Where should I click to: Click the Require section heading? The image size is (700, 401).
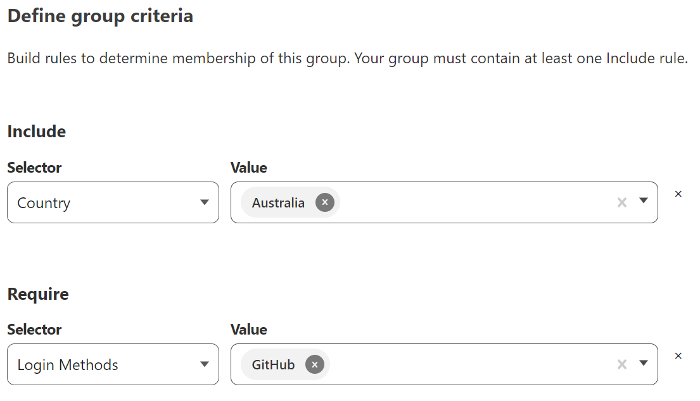click(38, 293)
